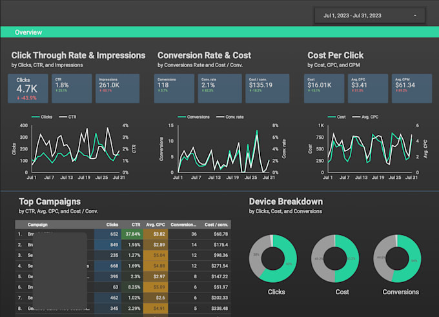Image resolution: width=439 pixels, height=317 pixels.
Task: Sort table by Cost / conv. column header
Action: (217, 225)
